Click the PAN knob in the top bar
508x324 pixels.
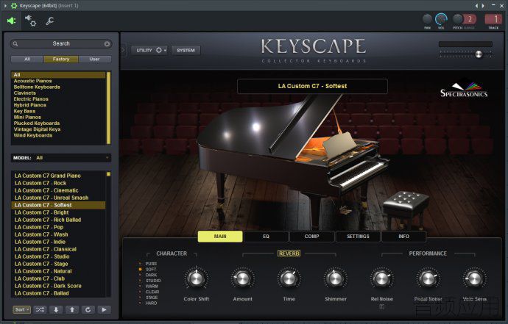pyautogui.click(x=427, y=19)
